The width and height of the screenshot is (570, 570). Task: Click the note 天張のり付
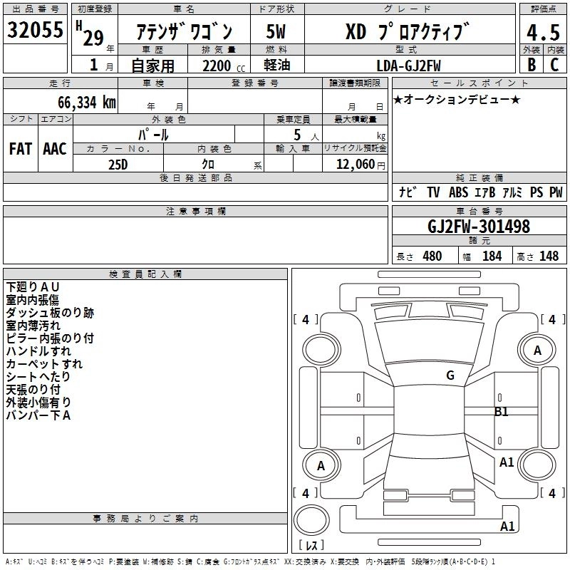coord(33,389)
